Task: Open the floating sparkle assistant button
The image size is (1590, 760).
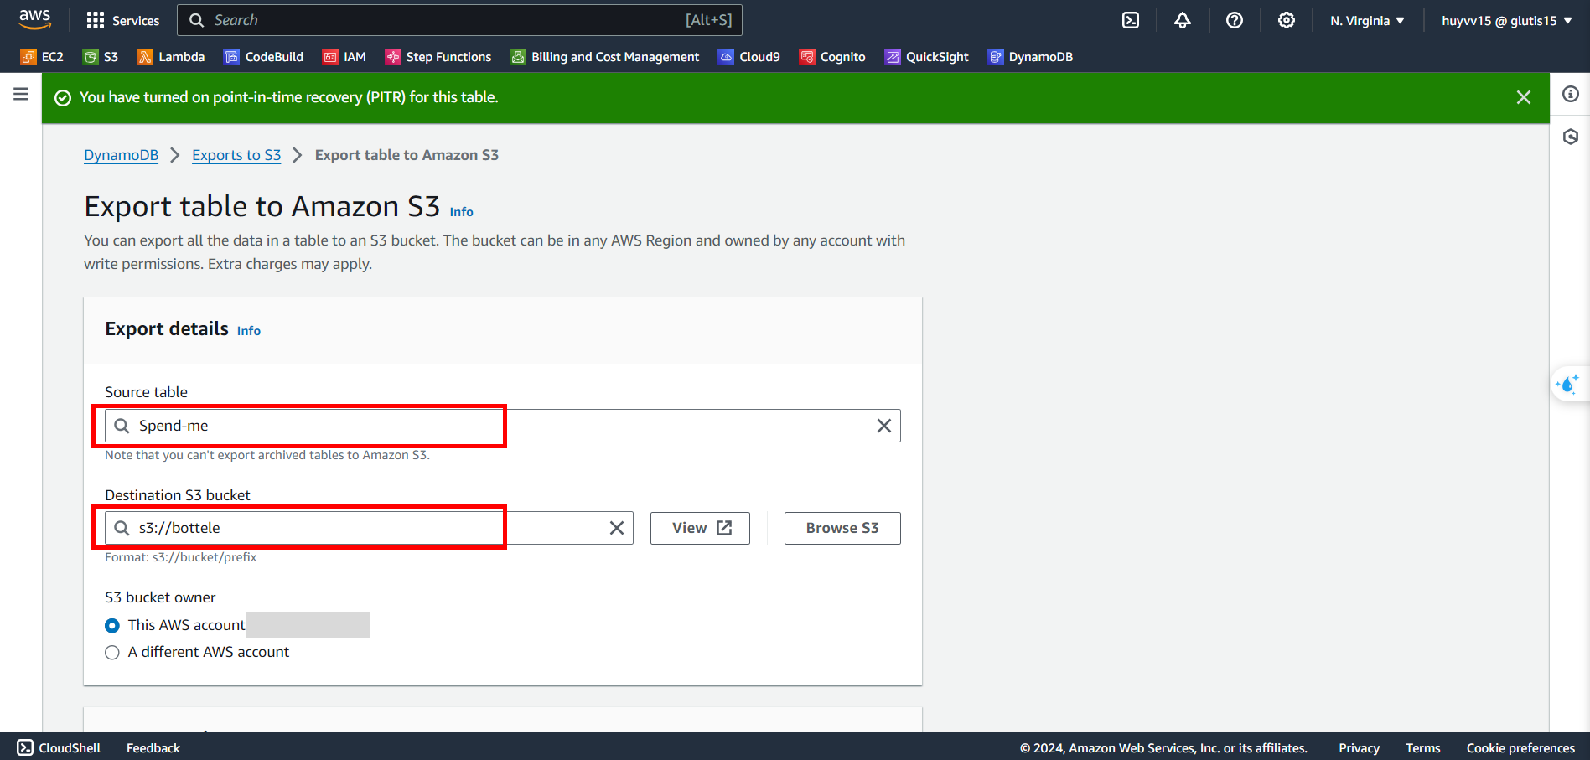Action: [1567, 385]
